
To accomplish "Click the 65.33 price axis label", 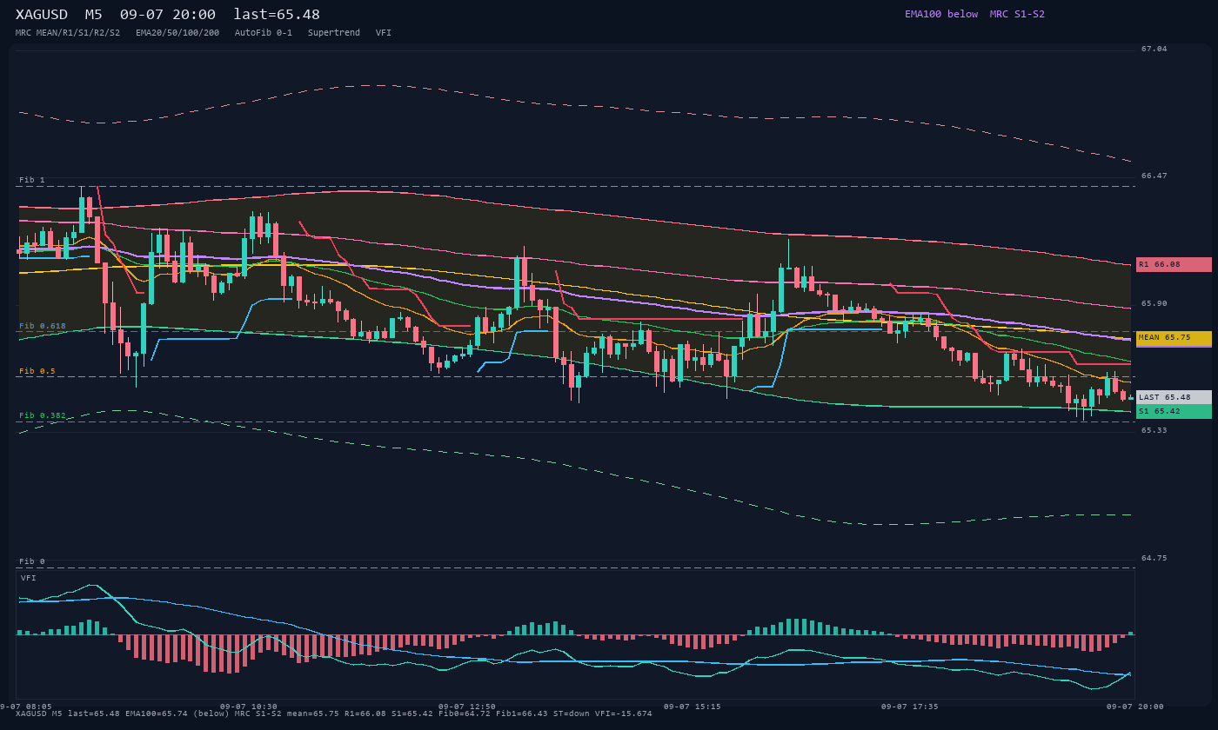I will [x=1154, y=430].
